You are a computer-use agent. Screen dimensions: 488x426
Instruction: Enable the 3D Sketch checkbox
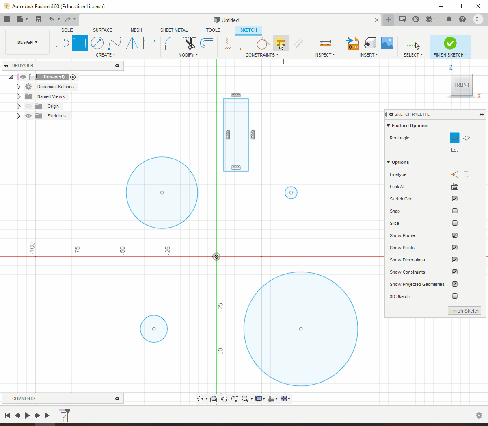tap(455, 296)
